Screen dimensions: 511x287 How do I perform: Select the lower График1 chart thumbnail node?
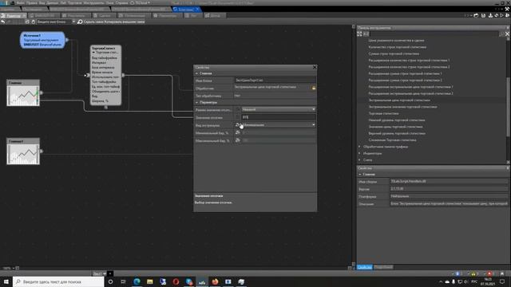[x=23, y=151]
